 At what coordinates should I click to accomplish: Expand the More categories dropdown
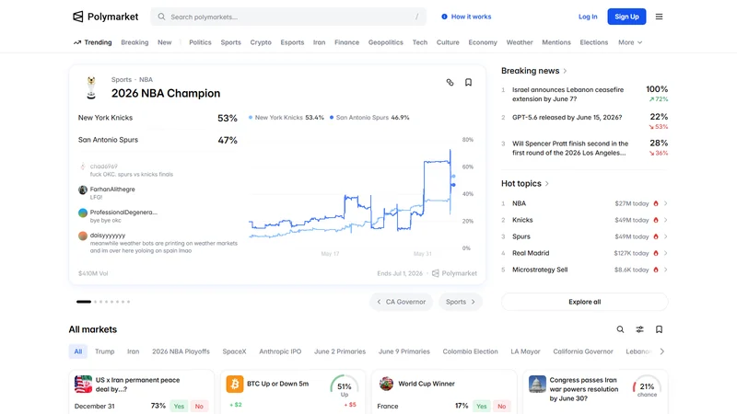[x=630, y=42]
